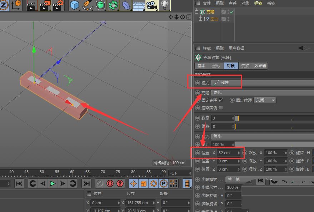This screenshot has width=314, height=212.
Task: Step forward one frame
Action: click(x=63, y=183)
